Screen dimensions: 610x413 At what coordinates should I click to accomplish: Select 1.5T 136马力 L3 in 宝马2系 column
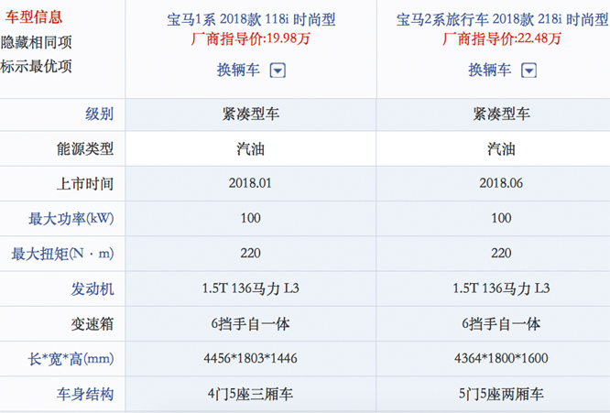[x=501, y=288]
